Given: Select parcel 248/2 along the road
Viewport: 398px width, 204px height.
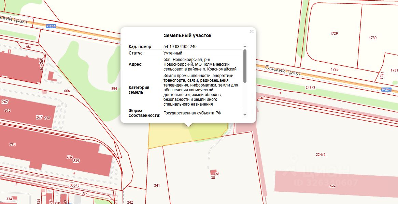Looking at the screenshot, I should pyautogui.click(x=310, y=88).
